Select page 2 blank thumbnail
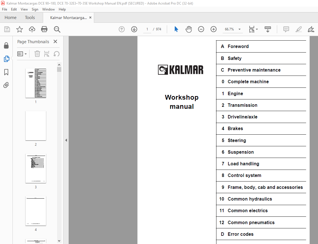 tap(36, 126)
